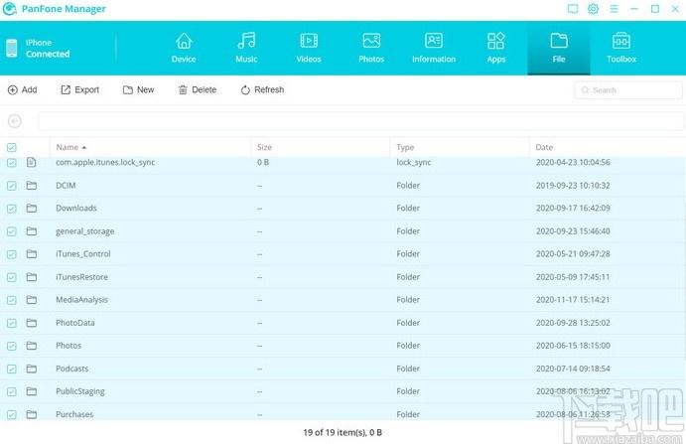Uncheck the Podcasts folder checkbox
Image resolution: width=686 pixels, height=444 pixels.
coord(12,370)
